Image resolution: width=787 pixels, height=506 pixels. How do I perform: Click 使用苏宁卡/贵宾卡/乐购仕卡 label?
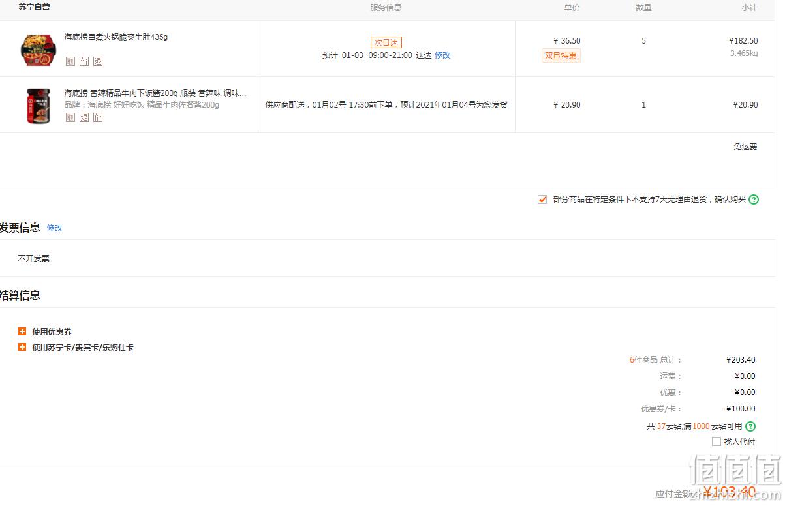(x=83, y=348)
